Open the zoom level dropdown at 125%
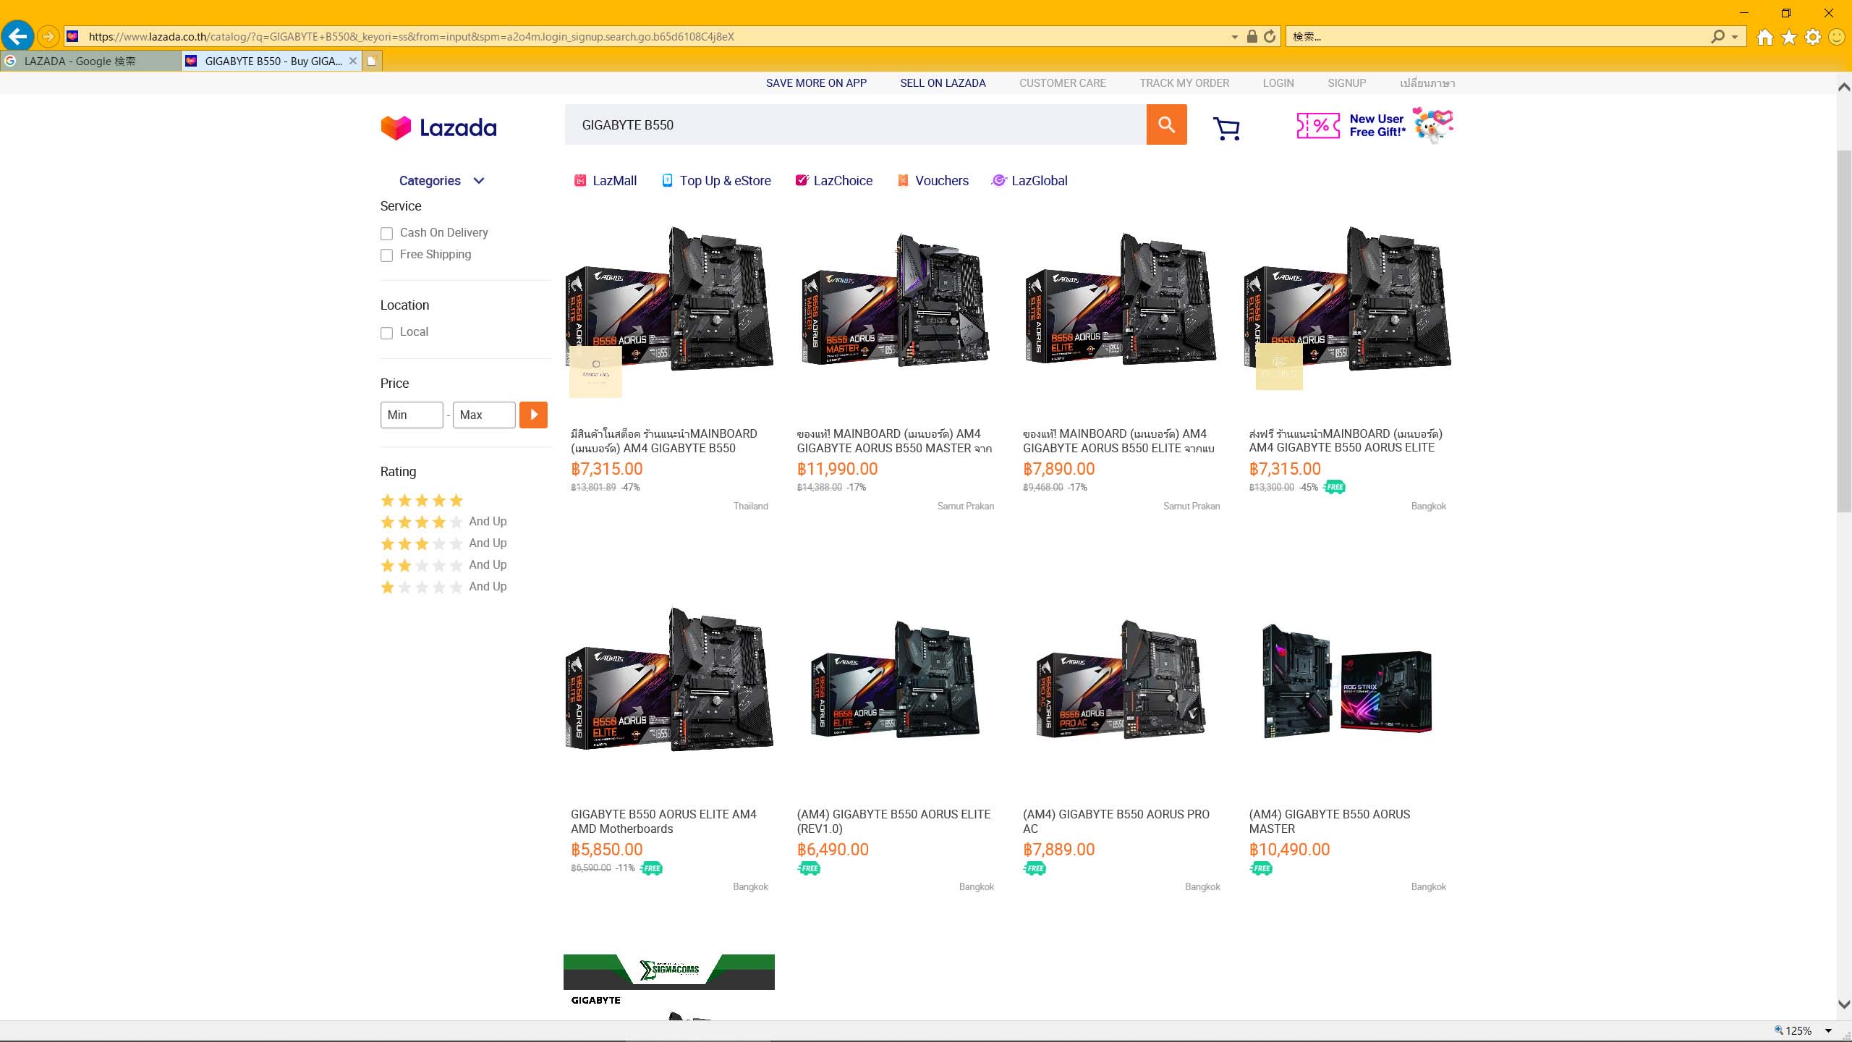1852x1042 pixels. click(x=1828, y=1031)
